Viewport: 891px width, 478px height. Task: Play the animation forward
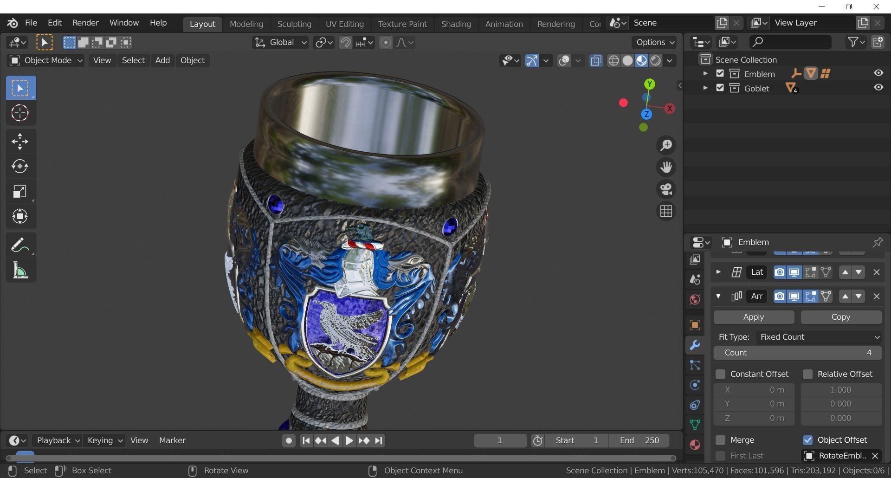pyautogui.click(x=349, y=441)
